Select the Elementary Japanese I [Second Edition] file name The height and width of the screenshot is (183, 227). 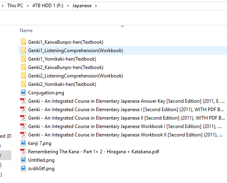126,110
